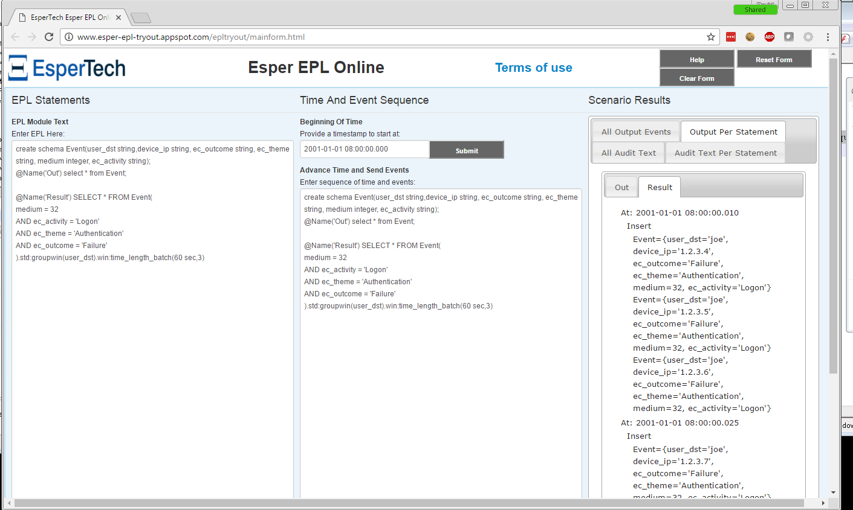The height and width of the screenshot is (510, 853).
Task: Click the horizontal scrollbar at the bottom
Action: [409, 503]
